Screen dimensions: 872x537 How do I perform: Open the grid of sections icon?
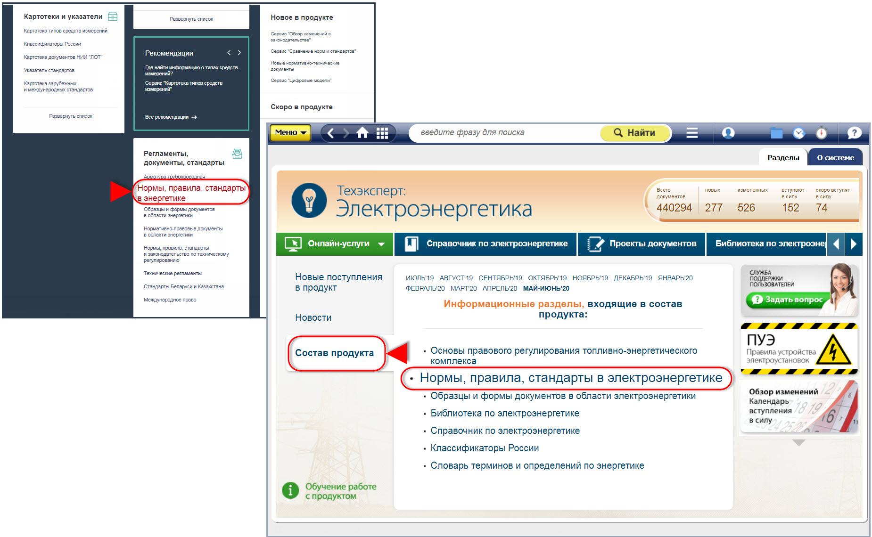(382, 133)
